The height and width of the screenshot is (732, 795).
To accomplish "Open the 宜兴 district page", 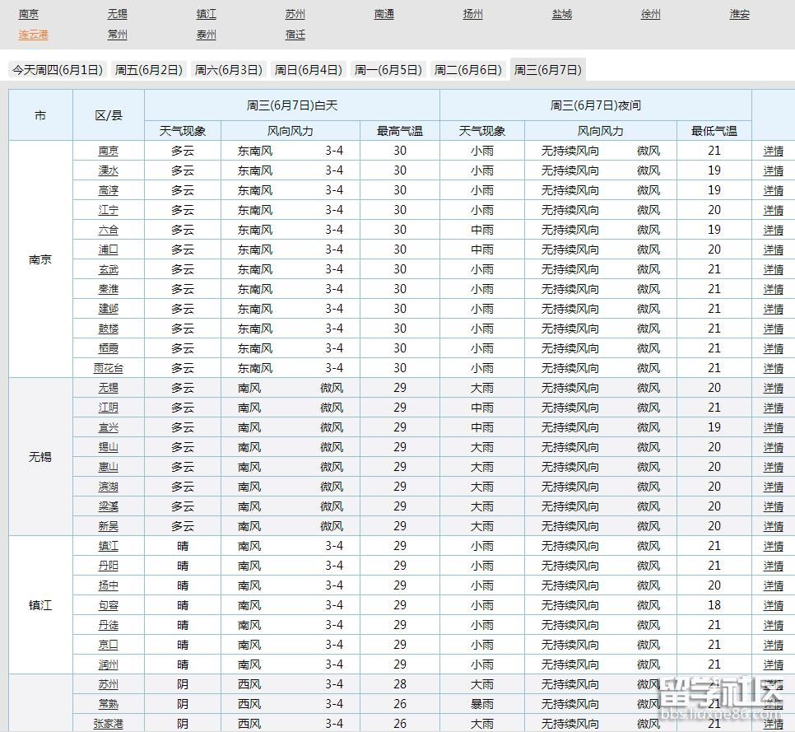I will [107, 427].
